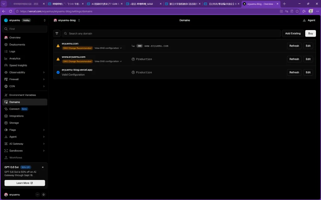The height and width of the screenshot is (200, 321).
Task: Reload the page with browser refresh
Action: 10,11
